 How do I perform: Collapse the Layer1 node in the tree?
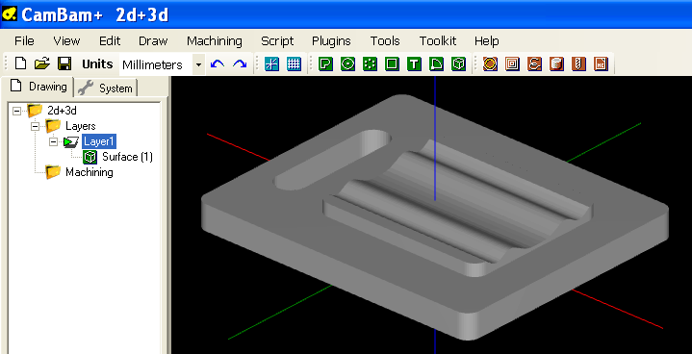(53, 142)
